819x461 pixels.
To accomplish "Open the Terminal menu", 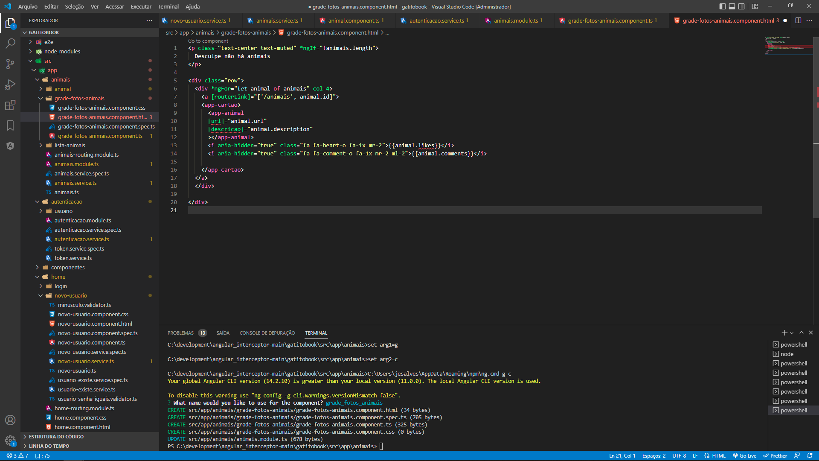I will point(168,6).
